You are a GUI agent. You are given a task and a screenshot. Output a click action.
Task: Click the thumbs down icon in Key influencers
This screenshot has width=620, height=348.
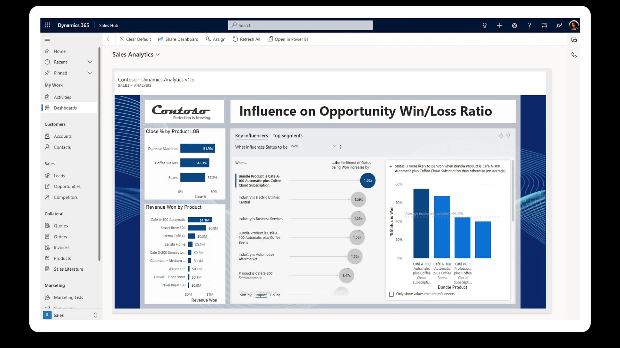[x=508, y=136]
